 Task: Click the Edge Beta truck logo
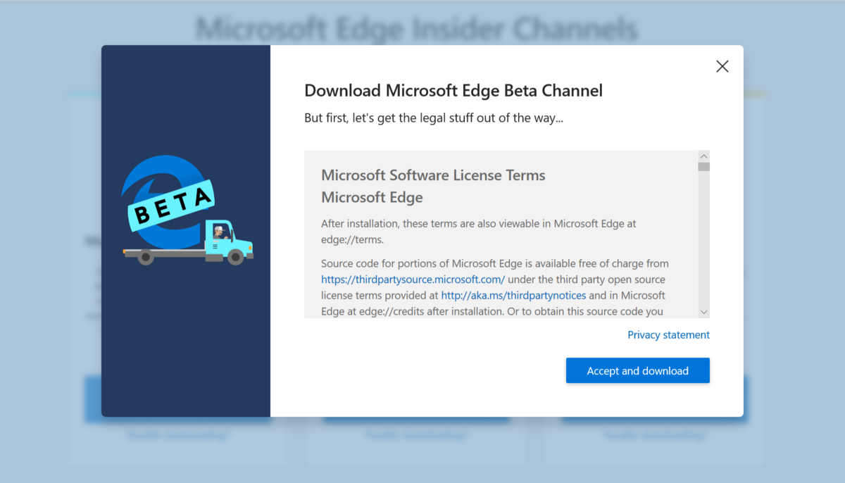click(187, 211)
